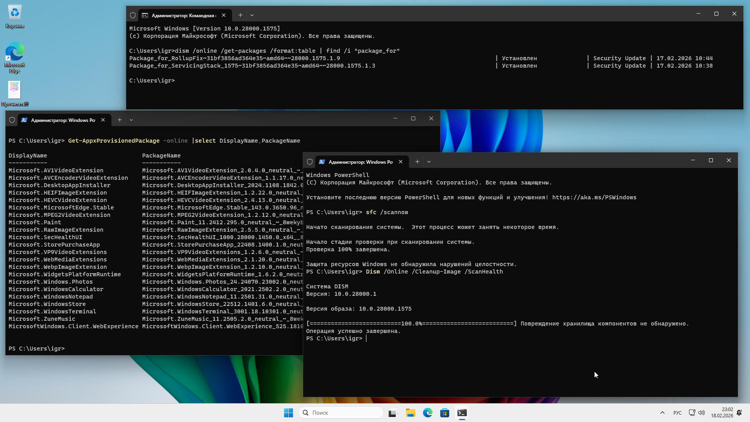750x422 pixels.
Task: Click the Terminal taskbar icon
Action: click(x=462, y=413)
